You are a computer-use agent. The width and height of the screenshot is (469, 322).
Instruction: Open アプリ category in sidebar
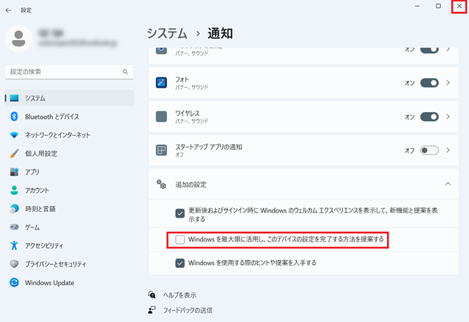(x=69, y=172)
